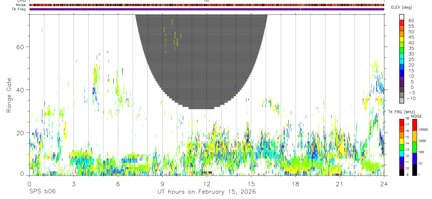The height and width of the screenshot is (199, 432).
Task: Click the x-axis tick label '6'
Action: point(118,184)
